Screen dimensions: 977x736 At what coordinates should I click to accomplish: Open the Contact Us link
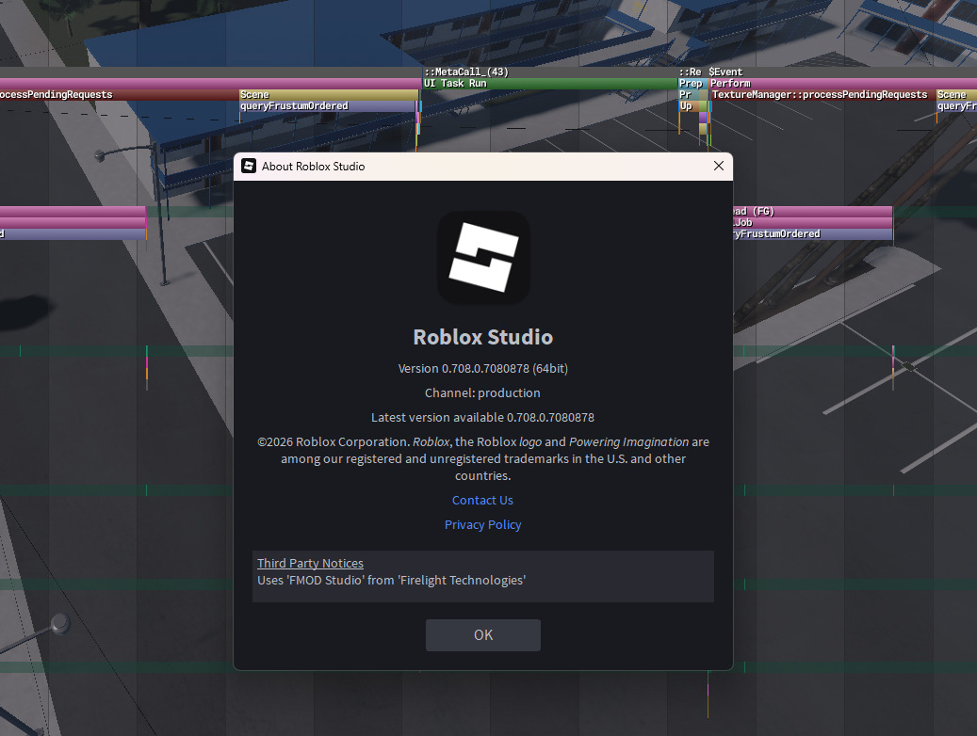coord(482,500)
